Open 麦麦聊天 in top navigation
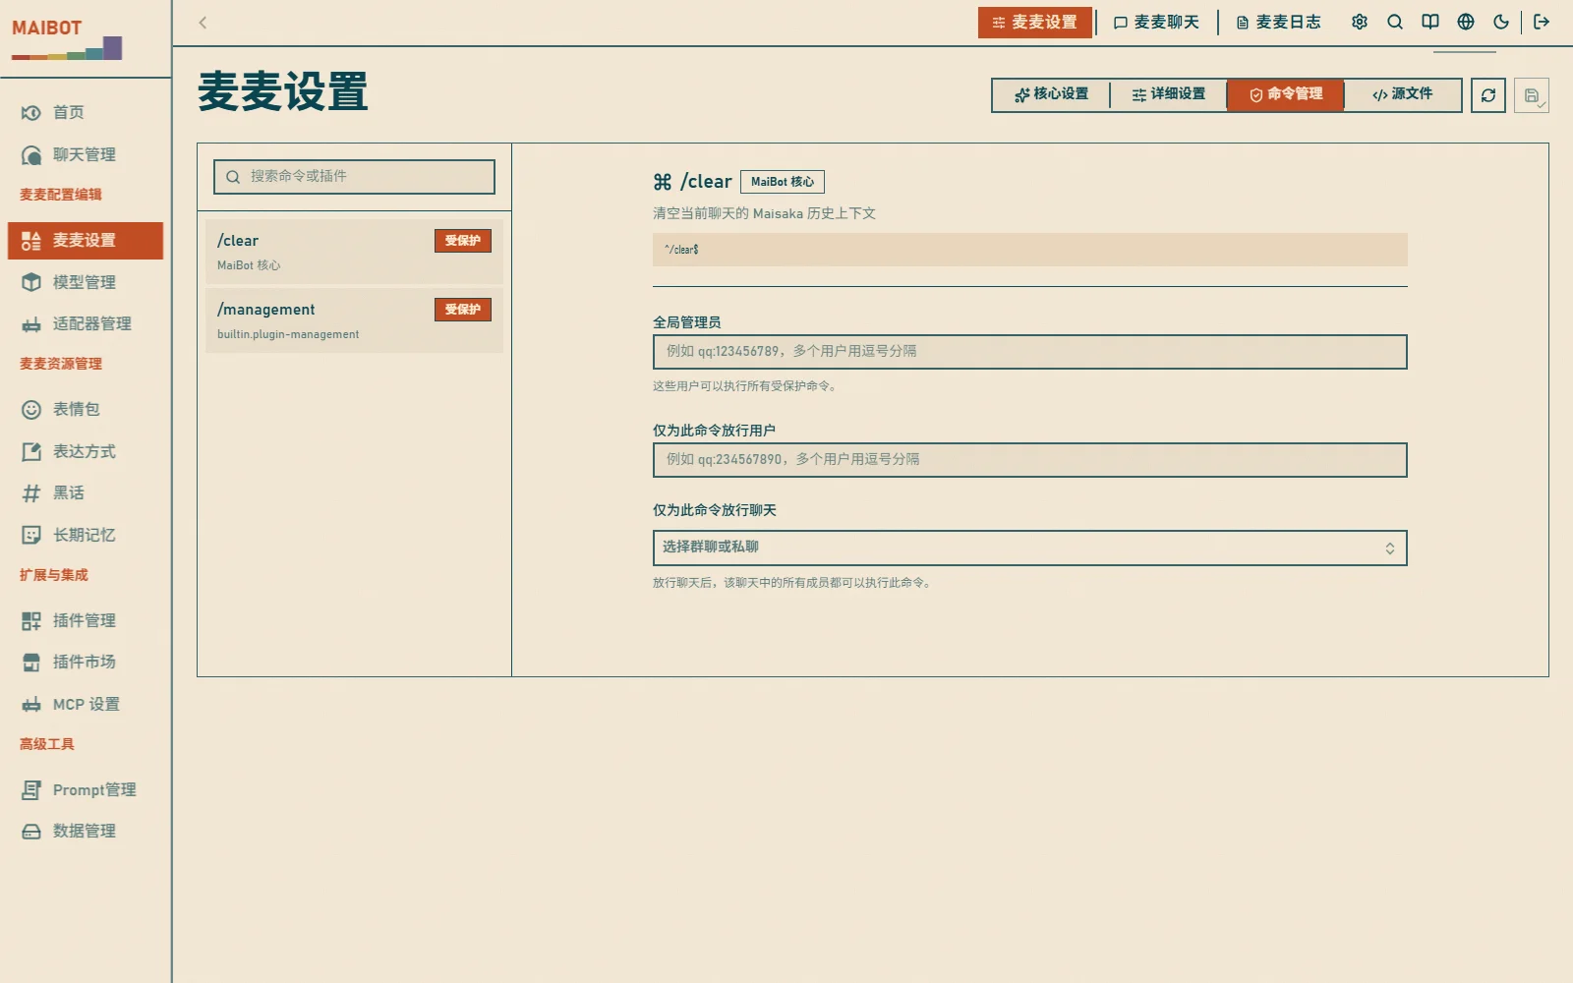 1156,22
